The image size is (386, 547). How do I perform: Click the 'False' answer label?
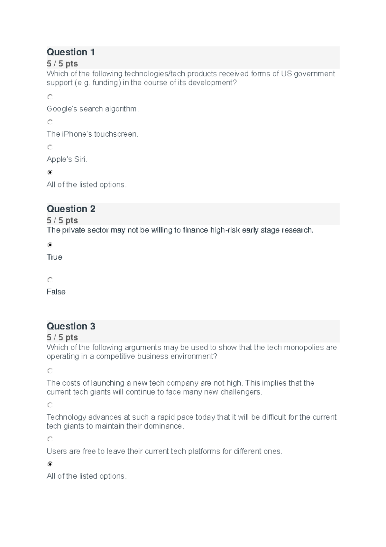pyautogui.click(x=56, y=292)
